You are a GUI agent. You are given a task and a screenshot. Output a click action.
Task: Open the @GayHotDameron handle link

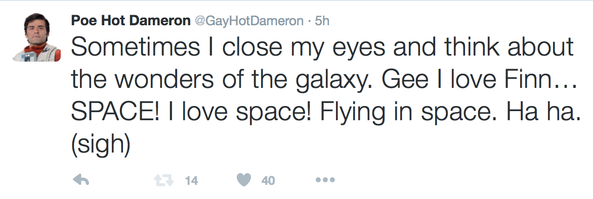point(249,21)
